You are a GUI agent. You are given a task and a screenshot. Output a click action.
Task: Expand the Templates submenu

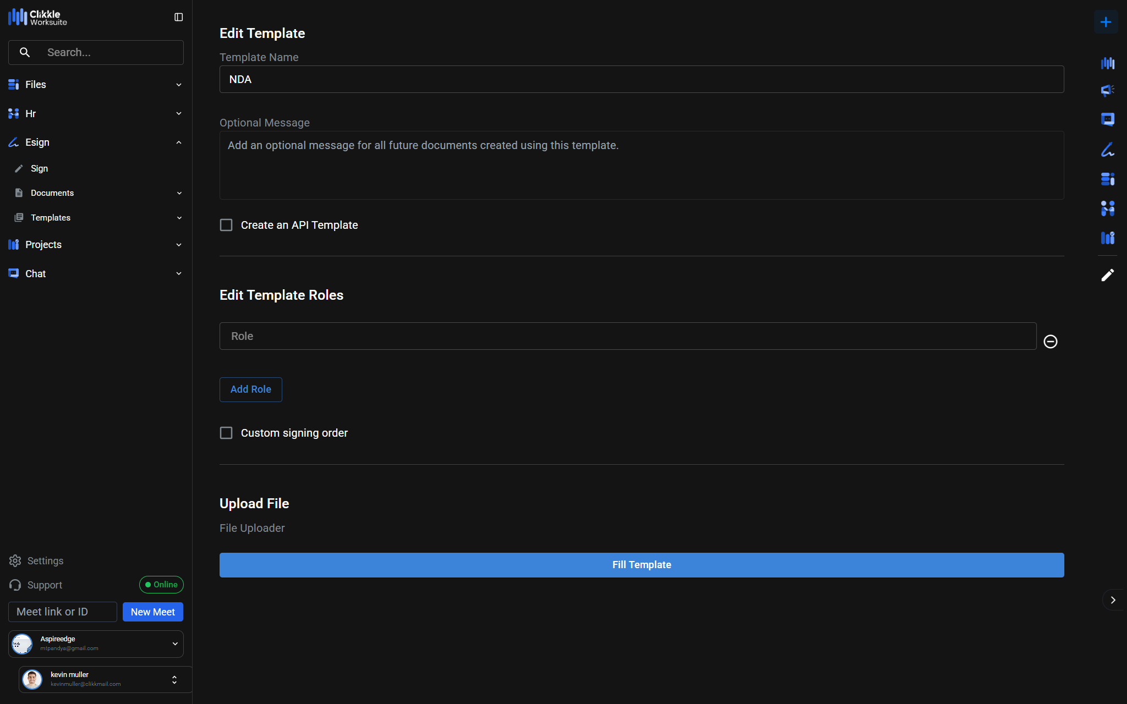tap(179, 218)
